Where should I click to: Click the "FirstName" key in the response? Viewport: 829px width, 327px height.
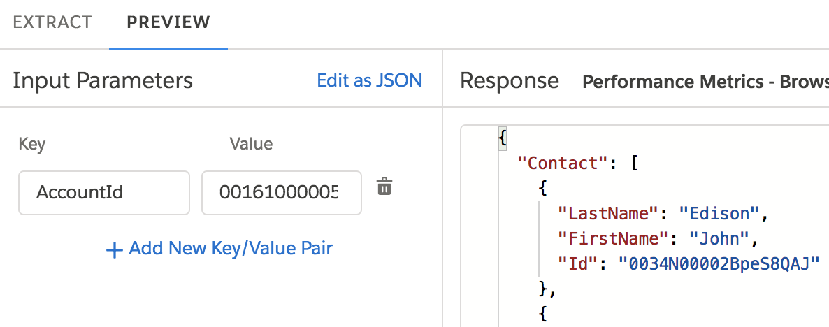coord(614,239)
